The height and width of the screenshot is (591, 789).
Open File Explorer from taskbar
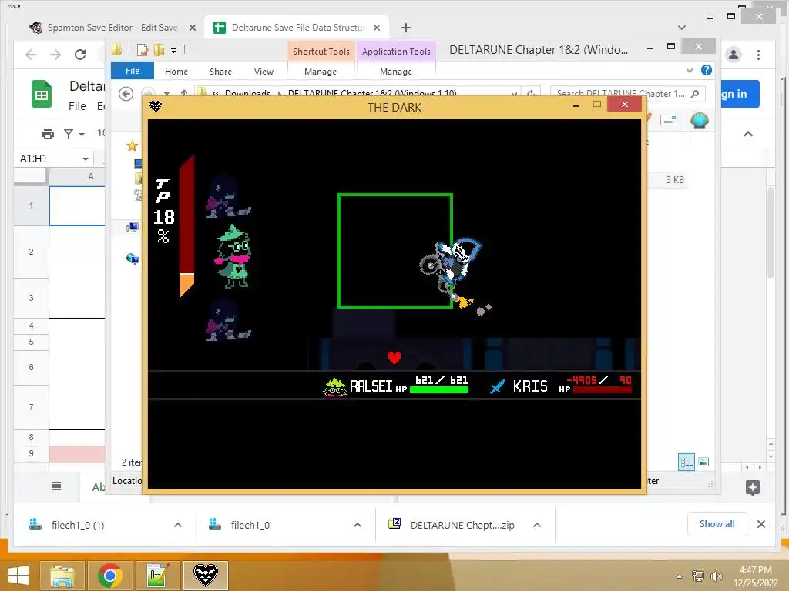tap(62, 576)
